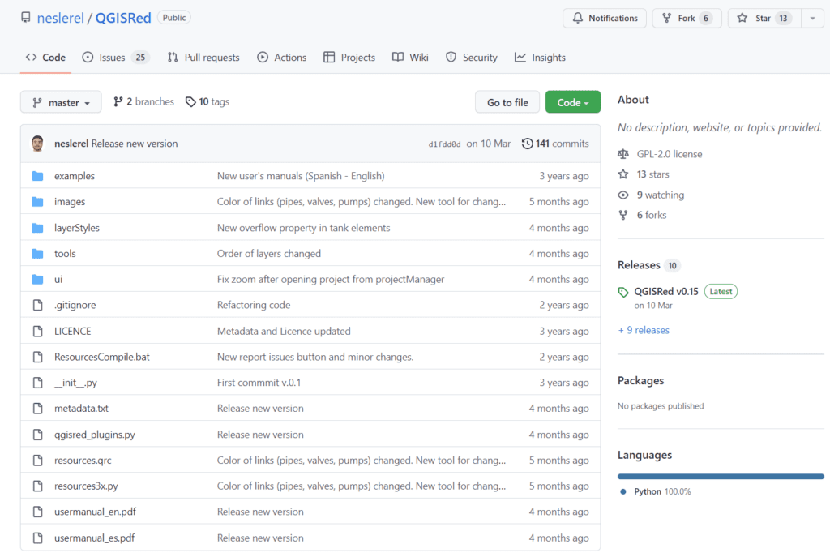
Task: Switch to the Issues tab
Action: [x=115, y=58]
